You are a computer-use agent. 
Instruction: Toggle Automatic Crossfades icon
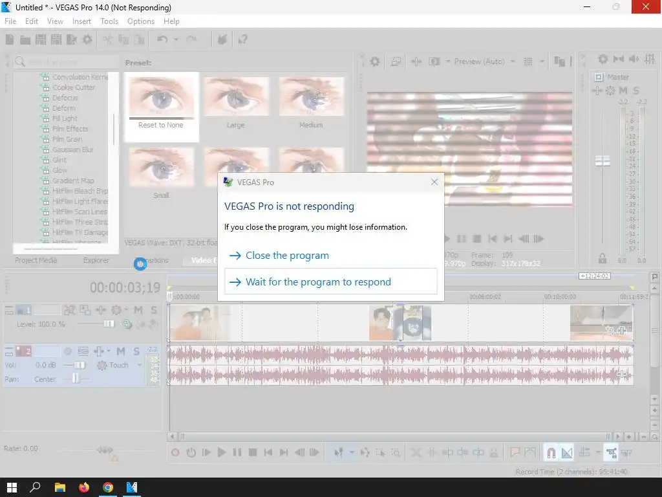coord(567,453)
